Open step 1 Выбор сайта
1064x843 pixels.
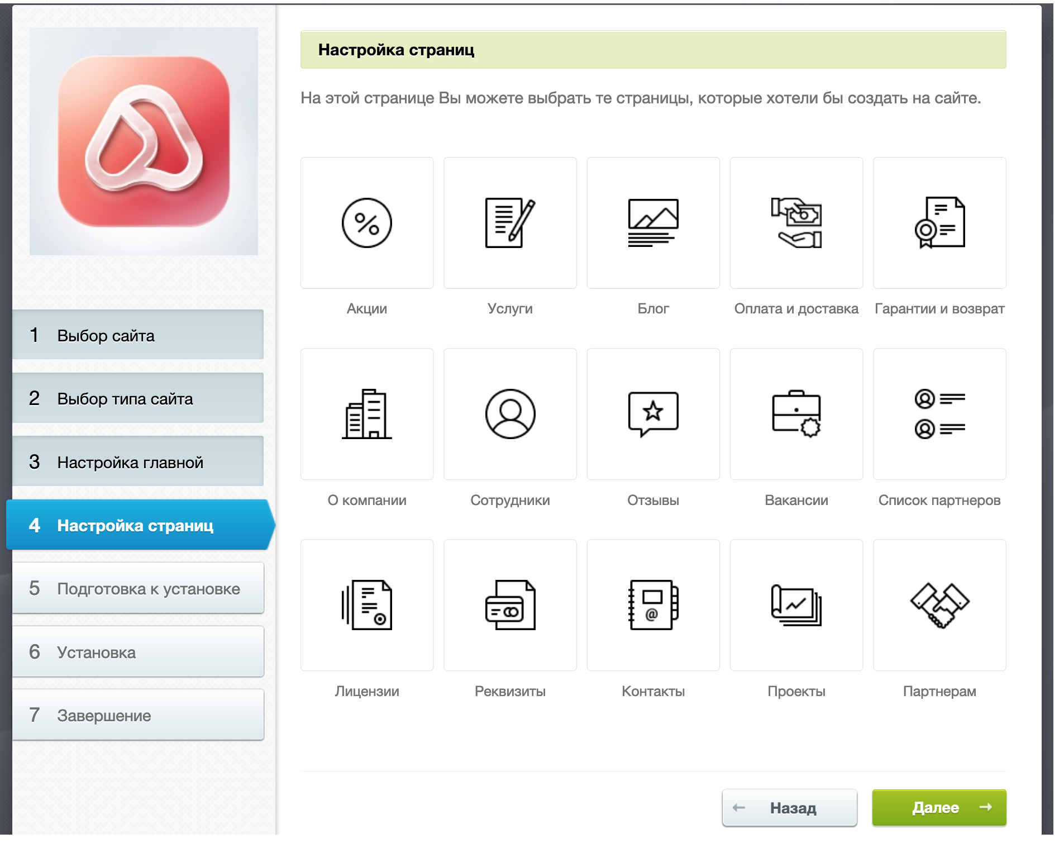pyautogui.click(x=138, y=335)
